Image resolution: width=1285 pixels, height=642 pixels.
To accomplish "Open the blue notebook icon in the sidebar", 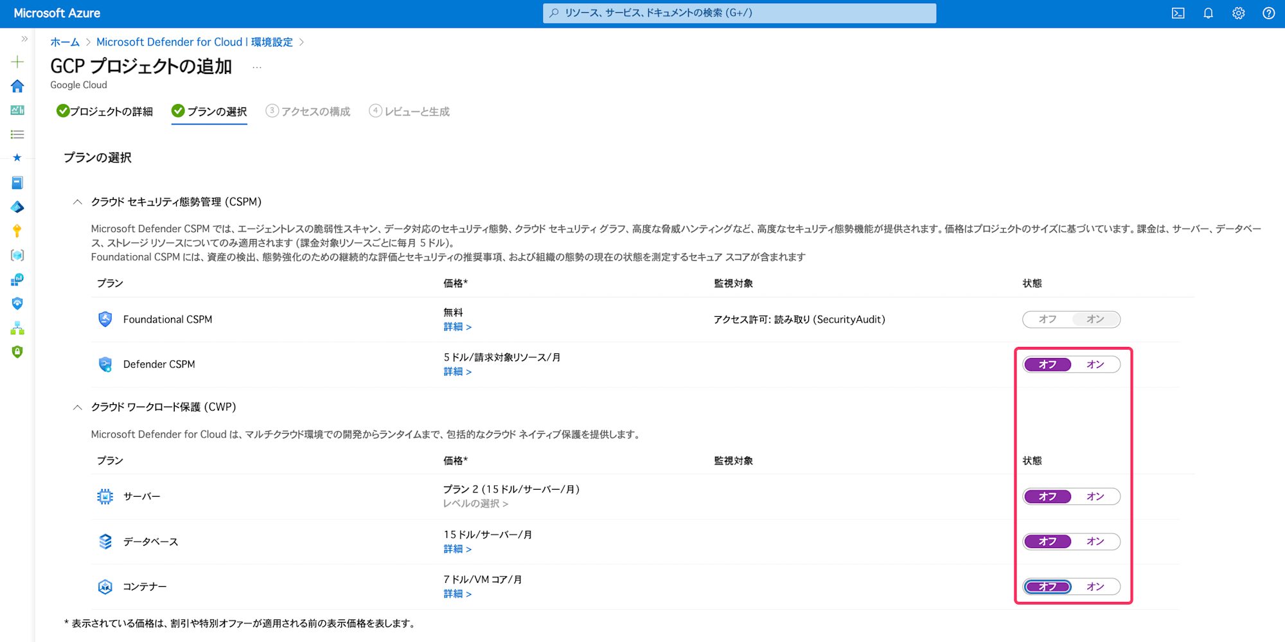I will (x=17, y=183).
